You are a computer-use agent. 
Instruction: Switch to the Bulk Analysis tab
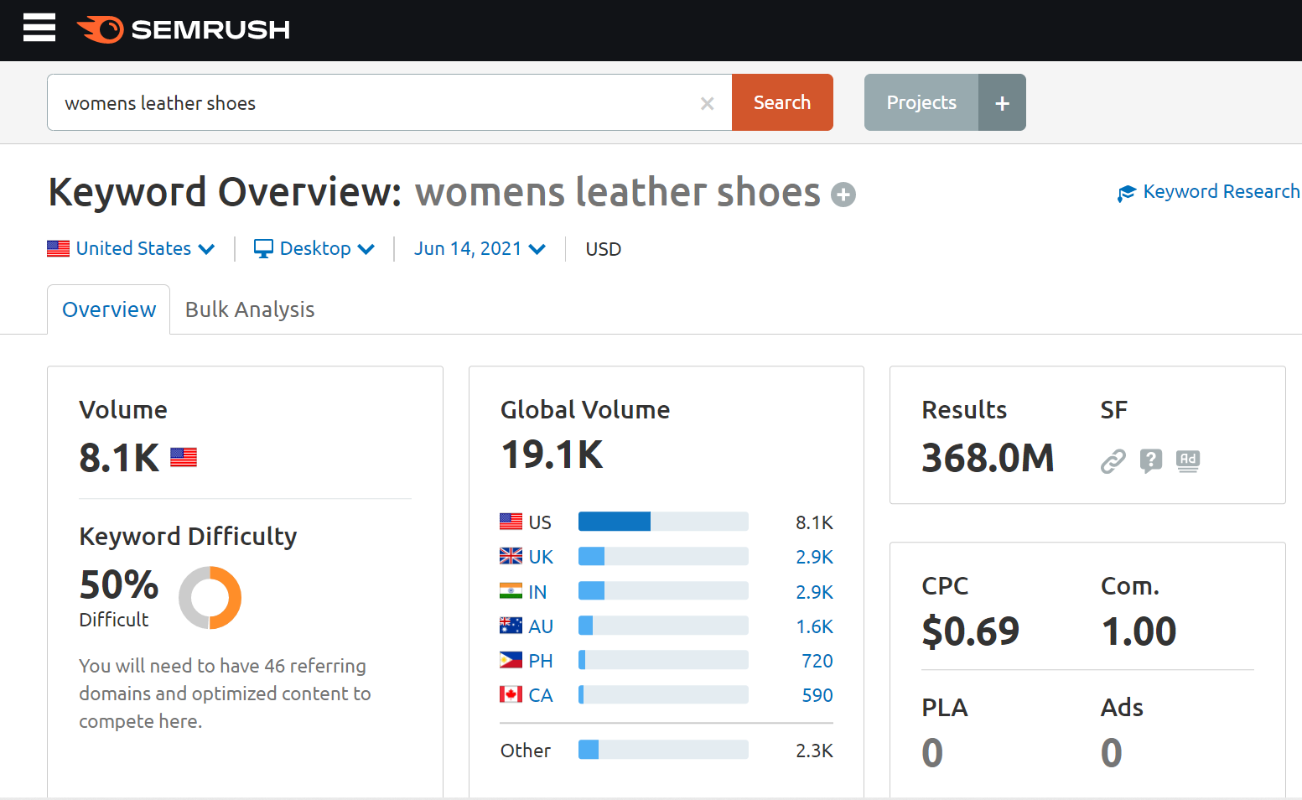coord(250,309)
